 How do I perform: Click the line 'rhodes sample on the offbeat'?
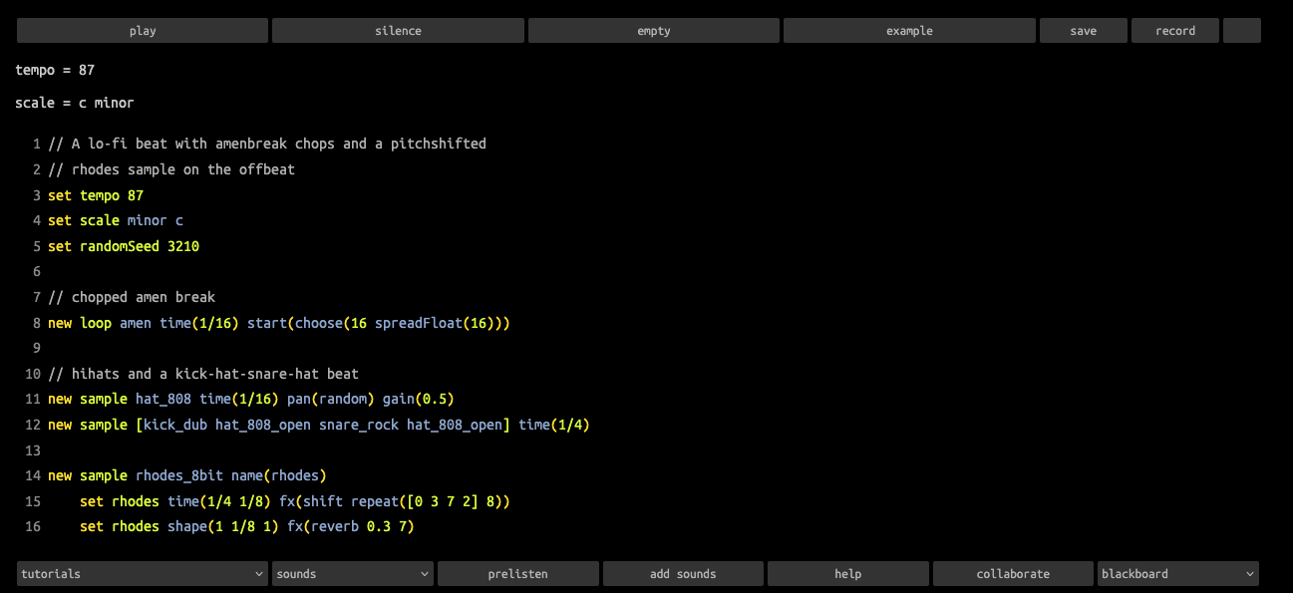coord(171,169)
